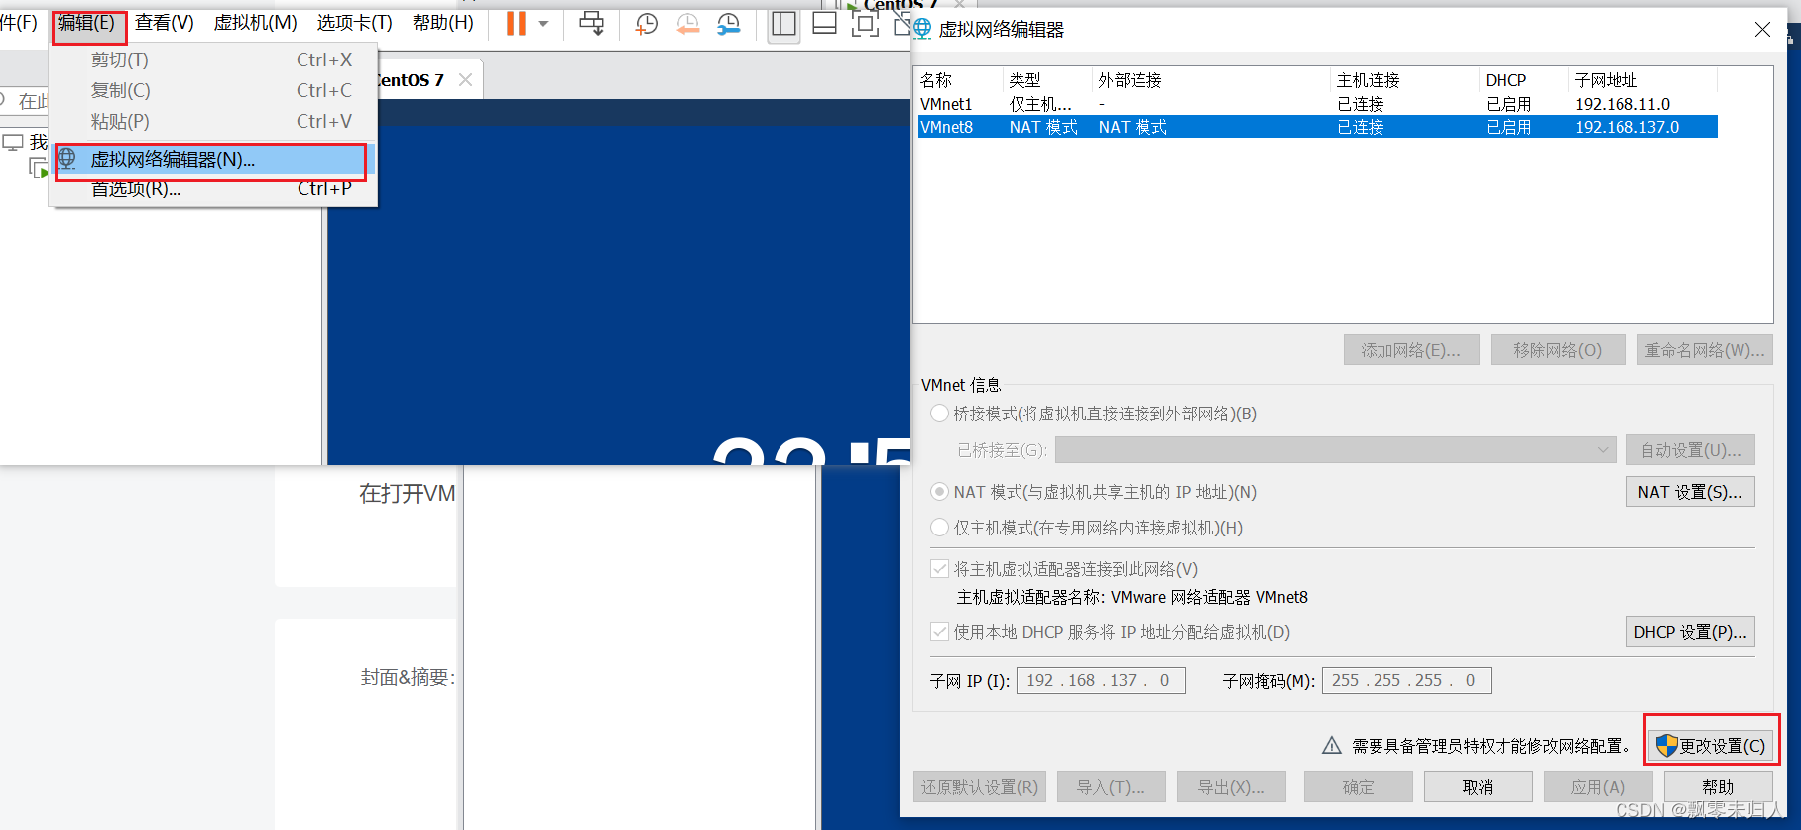The image size is (1801, 830).
Task: Click the 导入(T)... button
Action: 1111,787
